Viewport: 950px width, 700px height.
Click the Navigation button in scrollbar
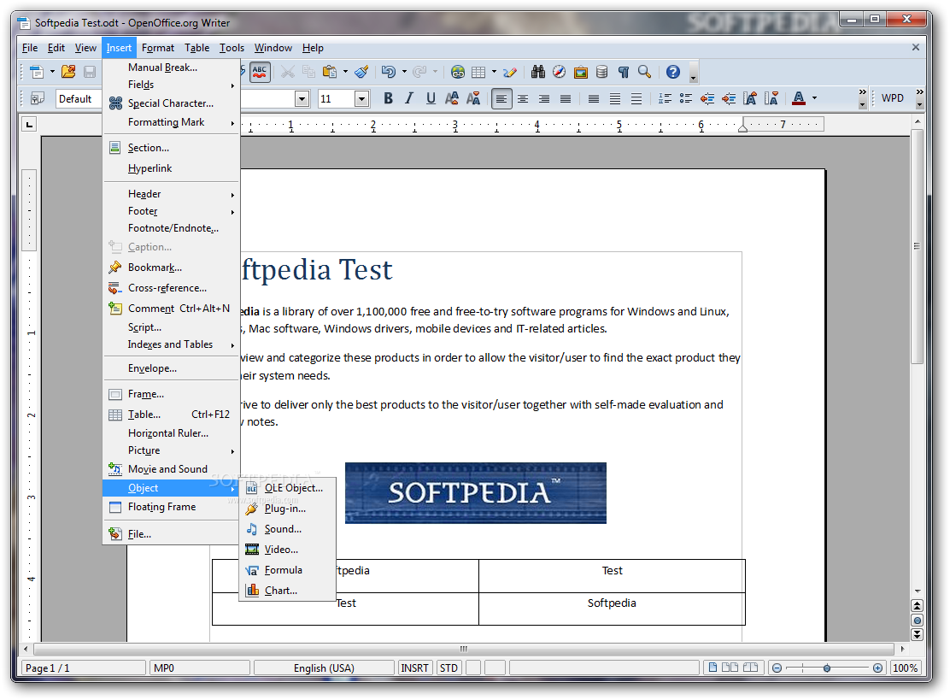click(x=918, y=620)
